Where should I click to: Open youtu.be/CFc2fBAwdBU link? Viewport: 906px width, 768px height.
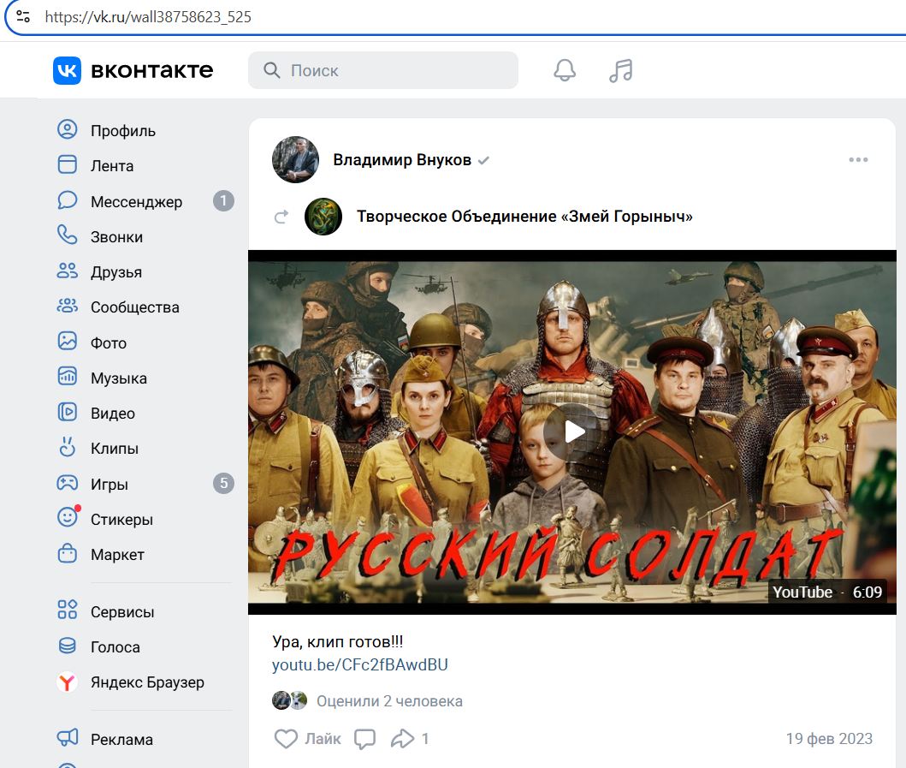pyautogui.click(x=360, y=664)
